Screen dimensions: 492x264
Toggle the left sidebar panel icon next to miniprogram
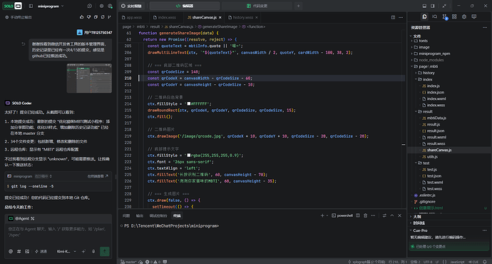click(x=31, y=6)
